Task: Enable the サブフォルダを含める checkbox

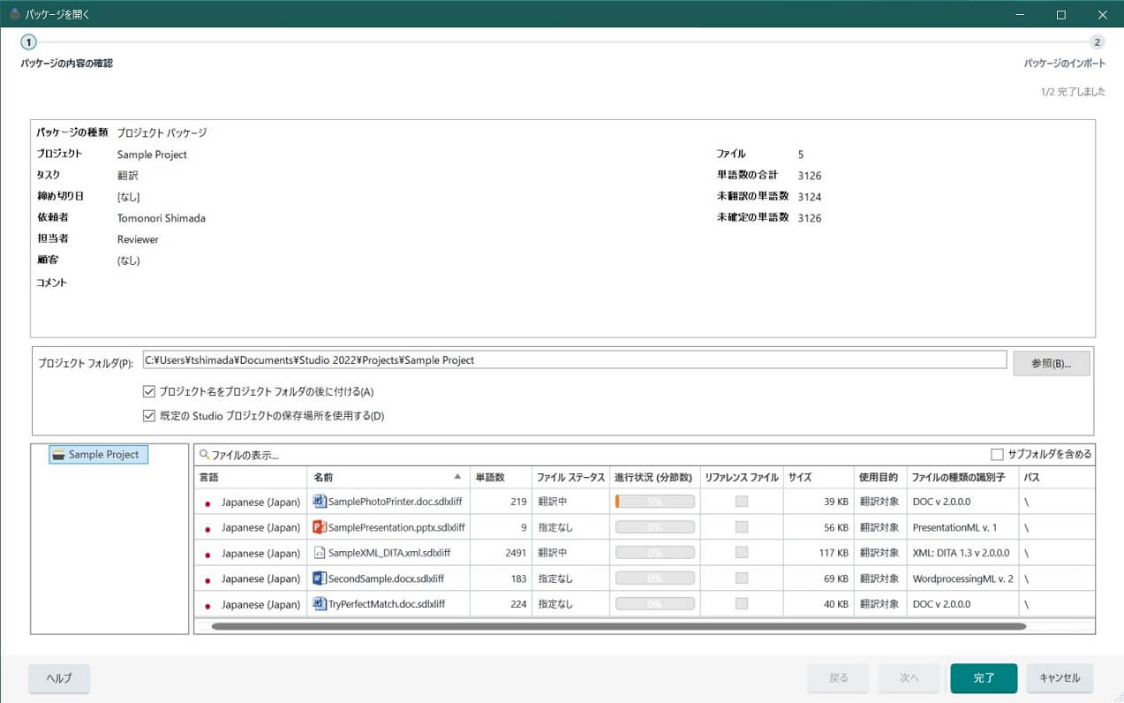Action: click(x=998, y=455)
